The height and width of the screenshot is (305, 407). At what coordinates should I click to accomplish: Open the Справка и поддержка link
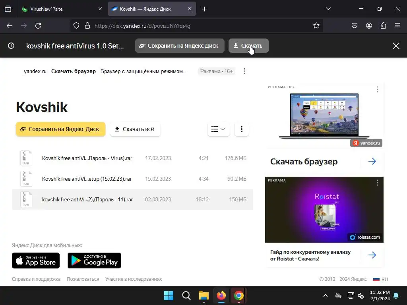tap(36, 279)
